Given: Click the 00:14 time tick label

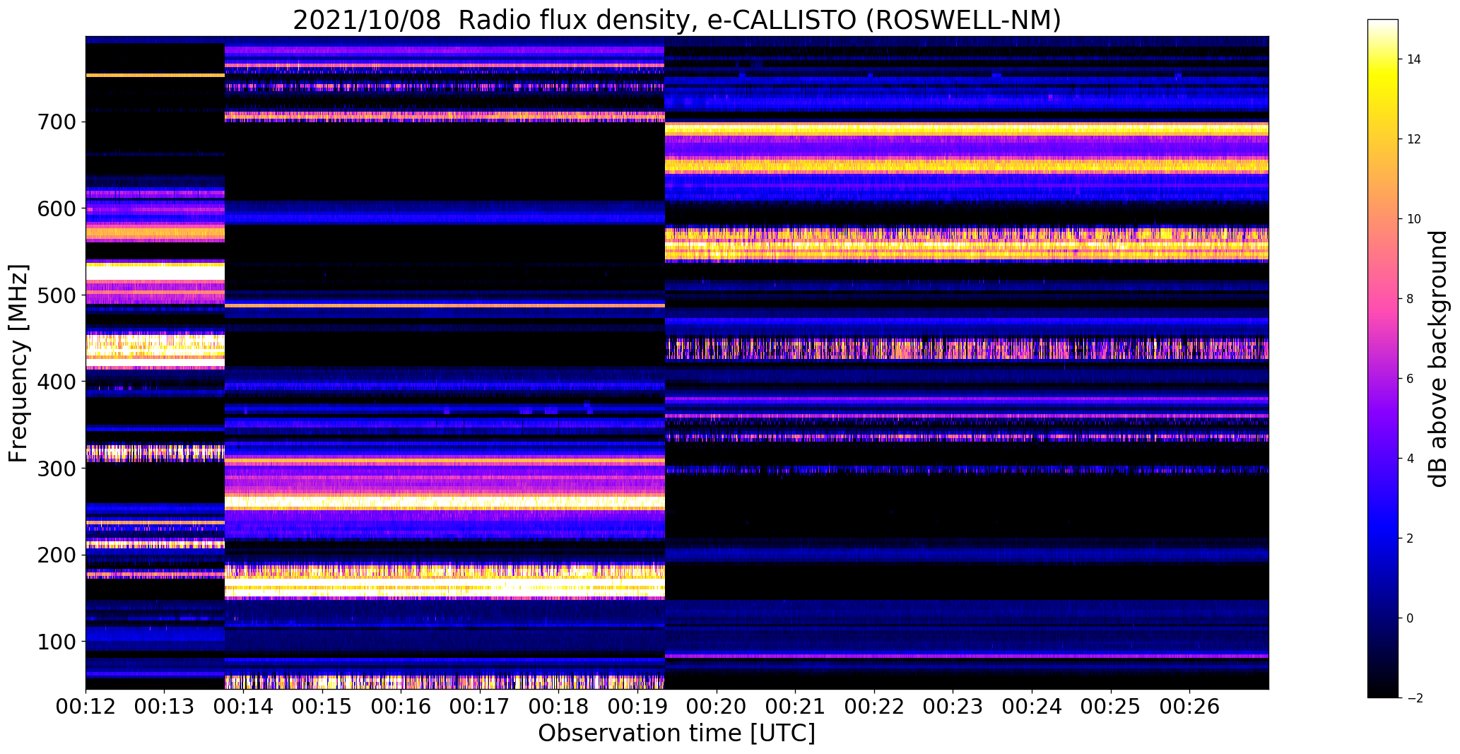Looking at the screenshot, I should [x=243, y=707].
